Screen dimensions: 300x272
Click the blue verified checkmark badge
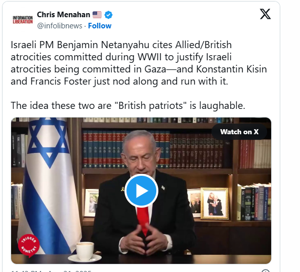click(108, 15)
